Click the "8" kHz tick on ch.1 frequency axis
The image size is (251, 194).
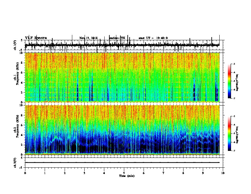click(x=22, y=63)
